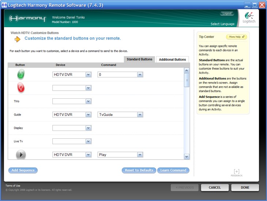Image resolution: width=267 pixels, height=201 pixels.
Task: Click the Logitech logo
Action: [249, 18]
